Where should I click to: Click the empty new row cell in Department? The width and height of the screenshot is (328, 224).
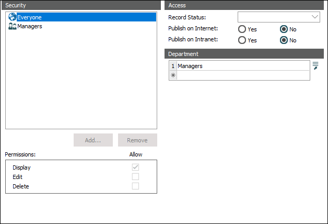coord(243,75)
